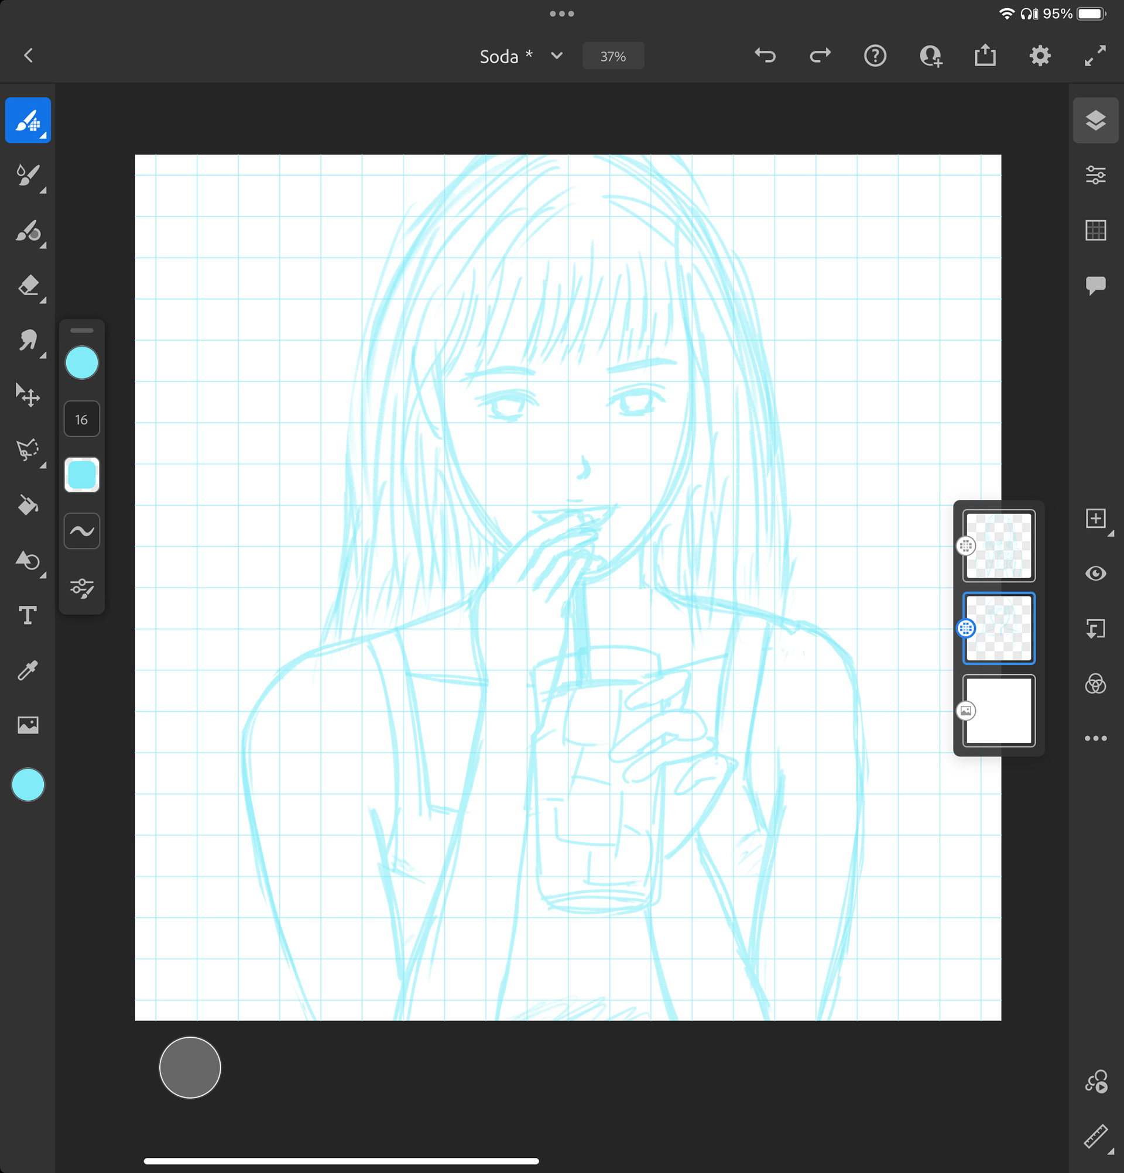The height and width of the screenshot is (1173, 1124).
Task: Select the top sketch layer thumbnail
Action: pyautogui.click(x=998, y=546)
